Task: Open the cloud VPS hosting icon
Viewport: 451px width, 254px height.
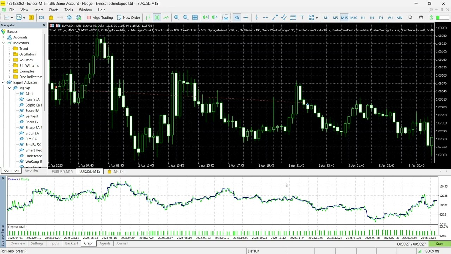Action: click(69, 18)
